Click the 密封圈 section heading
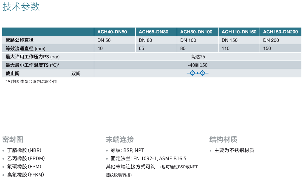 [13, 139]
